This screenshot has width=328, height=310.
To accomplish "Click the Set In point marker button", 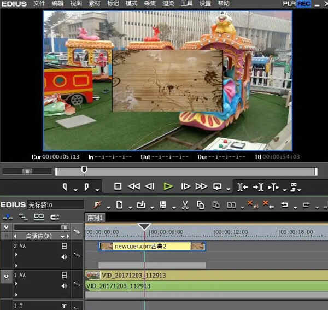I will click(65, 187).
